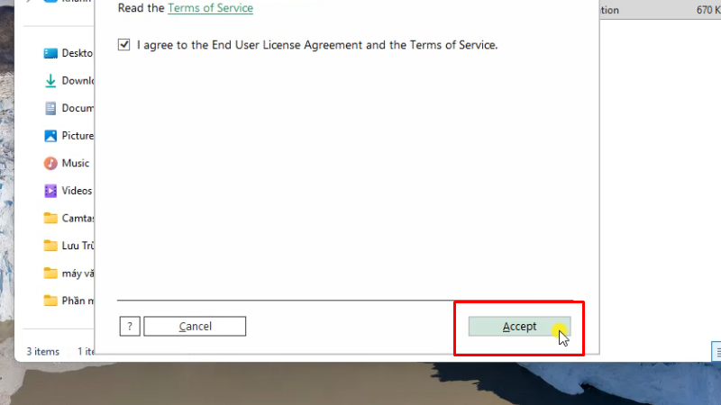Open the Phần folder icon in sidebar
721x405 pixels.
click(50, 301)
